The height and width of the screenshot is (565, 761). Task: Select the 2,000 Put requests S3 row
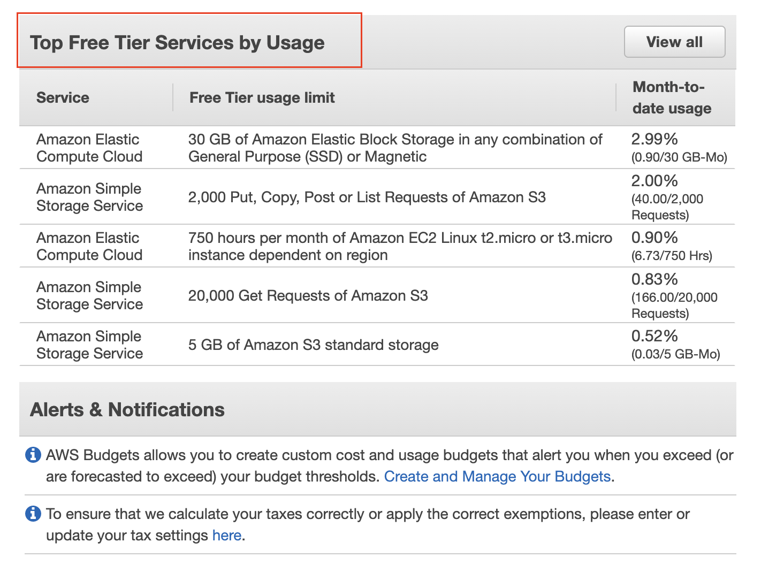pos(375,197)
